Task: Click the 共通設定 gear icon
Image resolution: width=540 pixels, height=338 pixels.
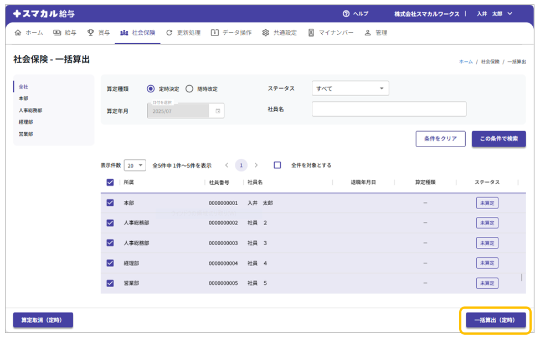Action: click(x=266, y=33)
